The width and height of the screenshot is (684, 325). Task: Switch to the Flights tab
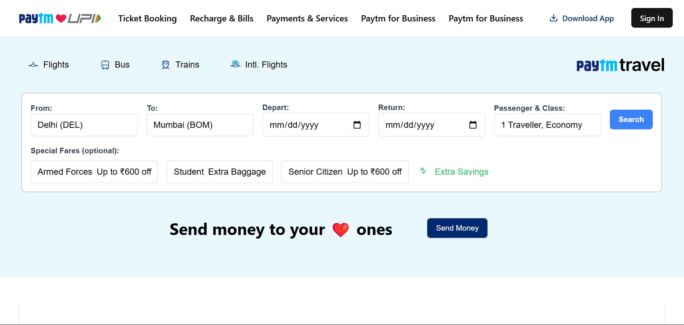tap(49, 65)
